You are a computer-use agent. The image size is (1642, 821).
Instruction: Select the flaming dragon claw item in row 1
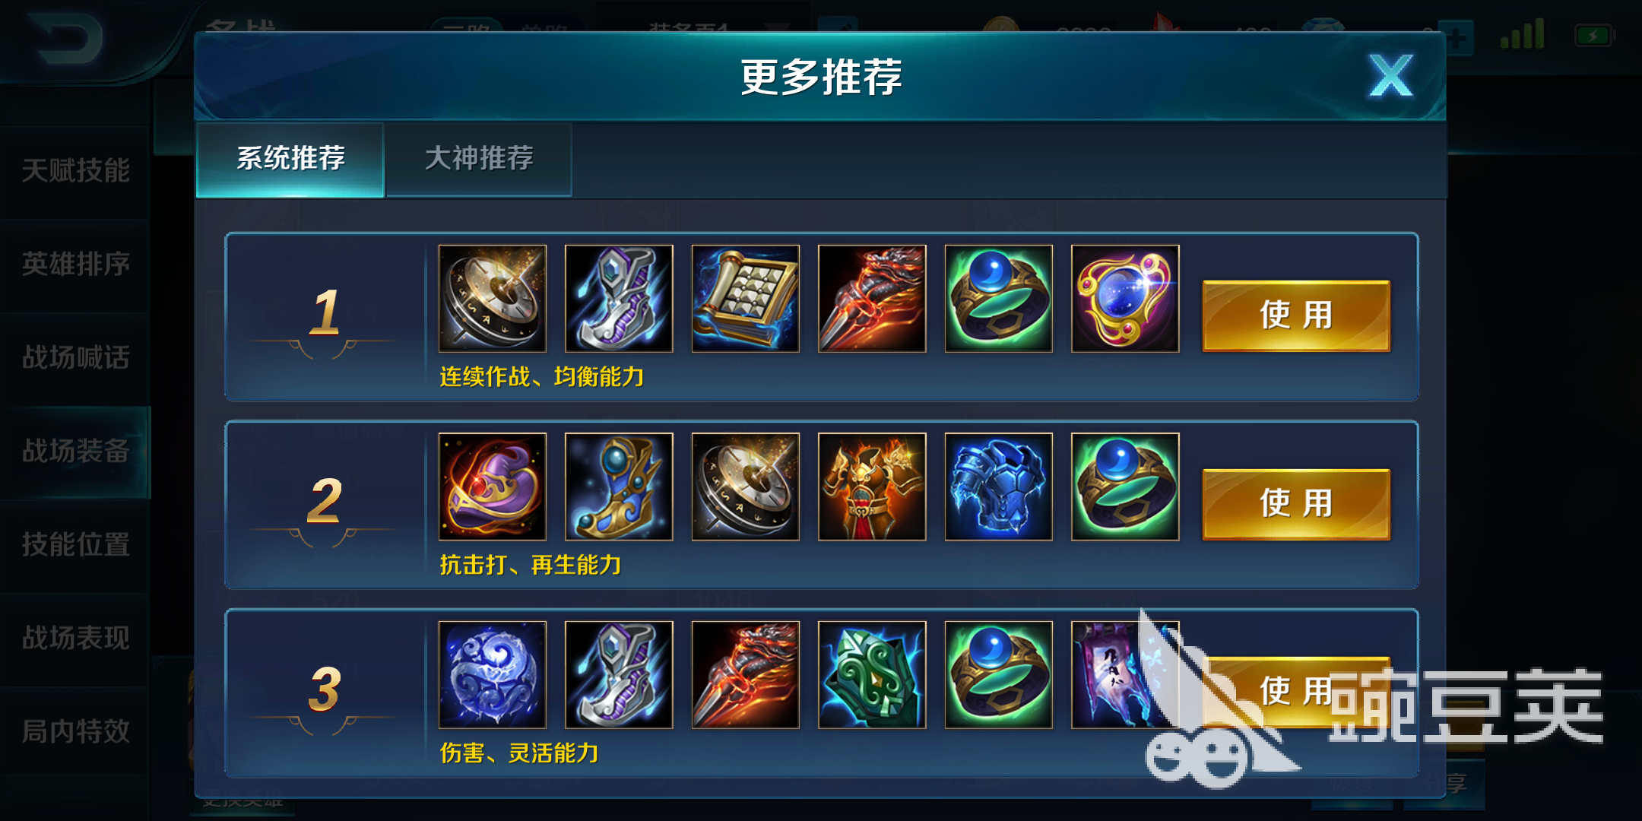point(872,298)
